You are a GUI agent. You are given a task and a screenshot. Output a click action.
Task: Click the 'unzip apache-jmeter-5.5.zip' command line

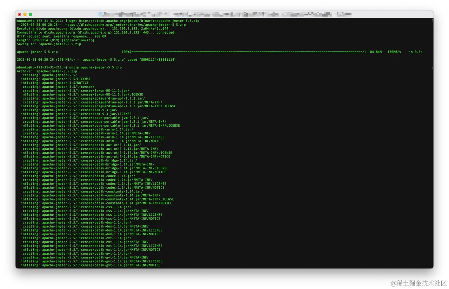click(x=69, y=67)
